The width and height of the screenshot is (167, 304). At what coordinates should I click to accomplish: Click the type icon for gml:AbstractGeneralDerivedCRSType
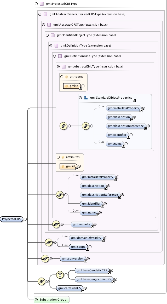[45, 14]
